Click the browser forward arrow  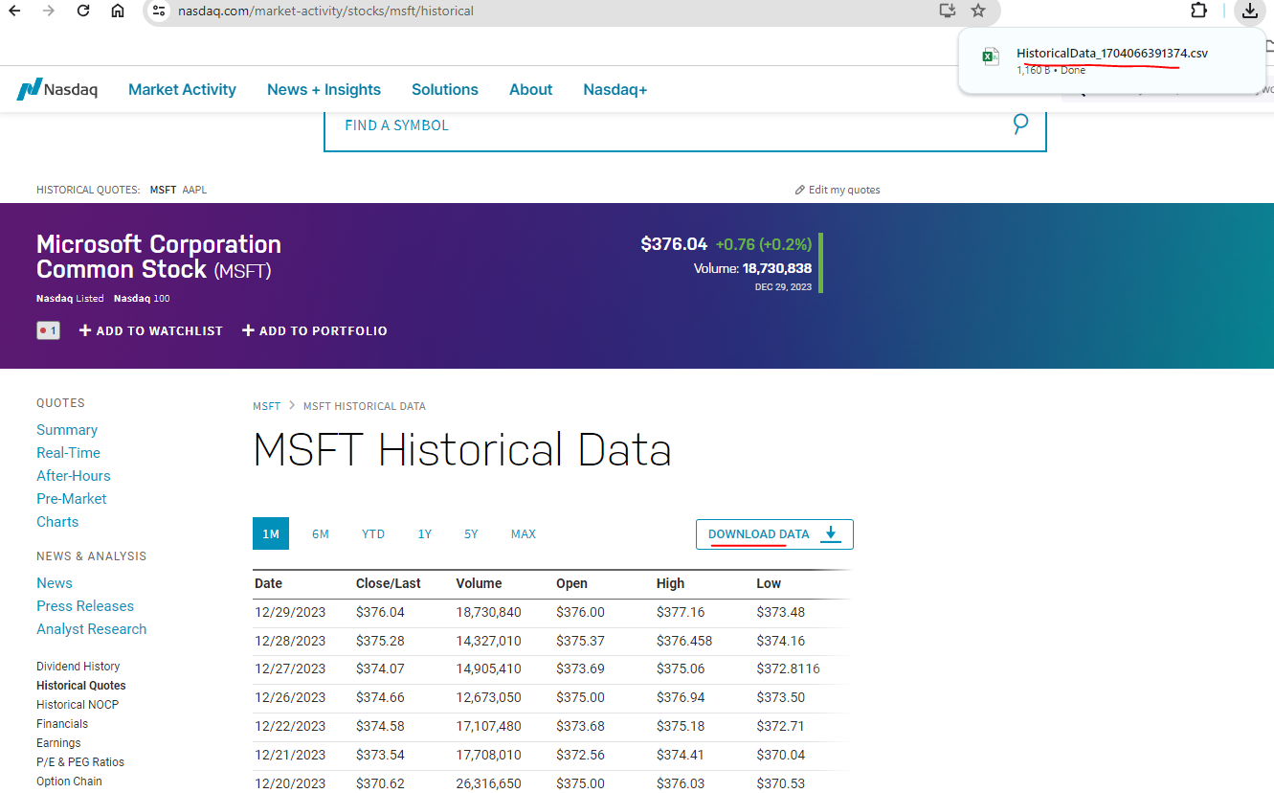pyautogui.click(x=49, y=11)
